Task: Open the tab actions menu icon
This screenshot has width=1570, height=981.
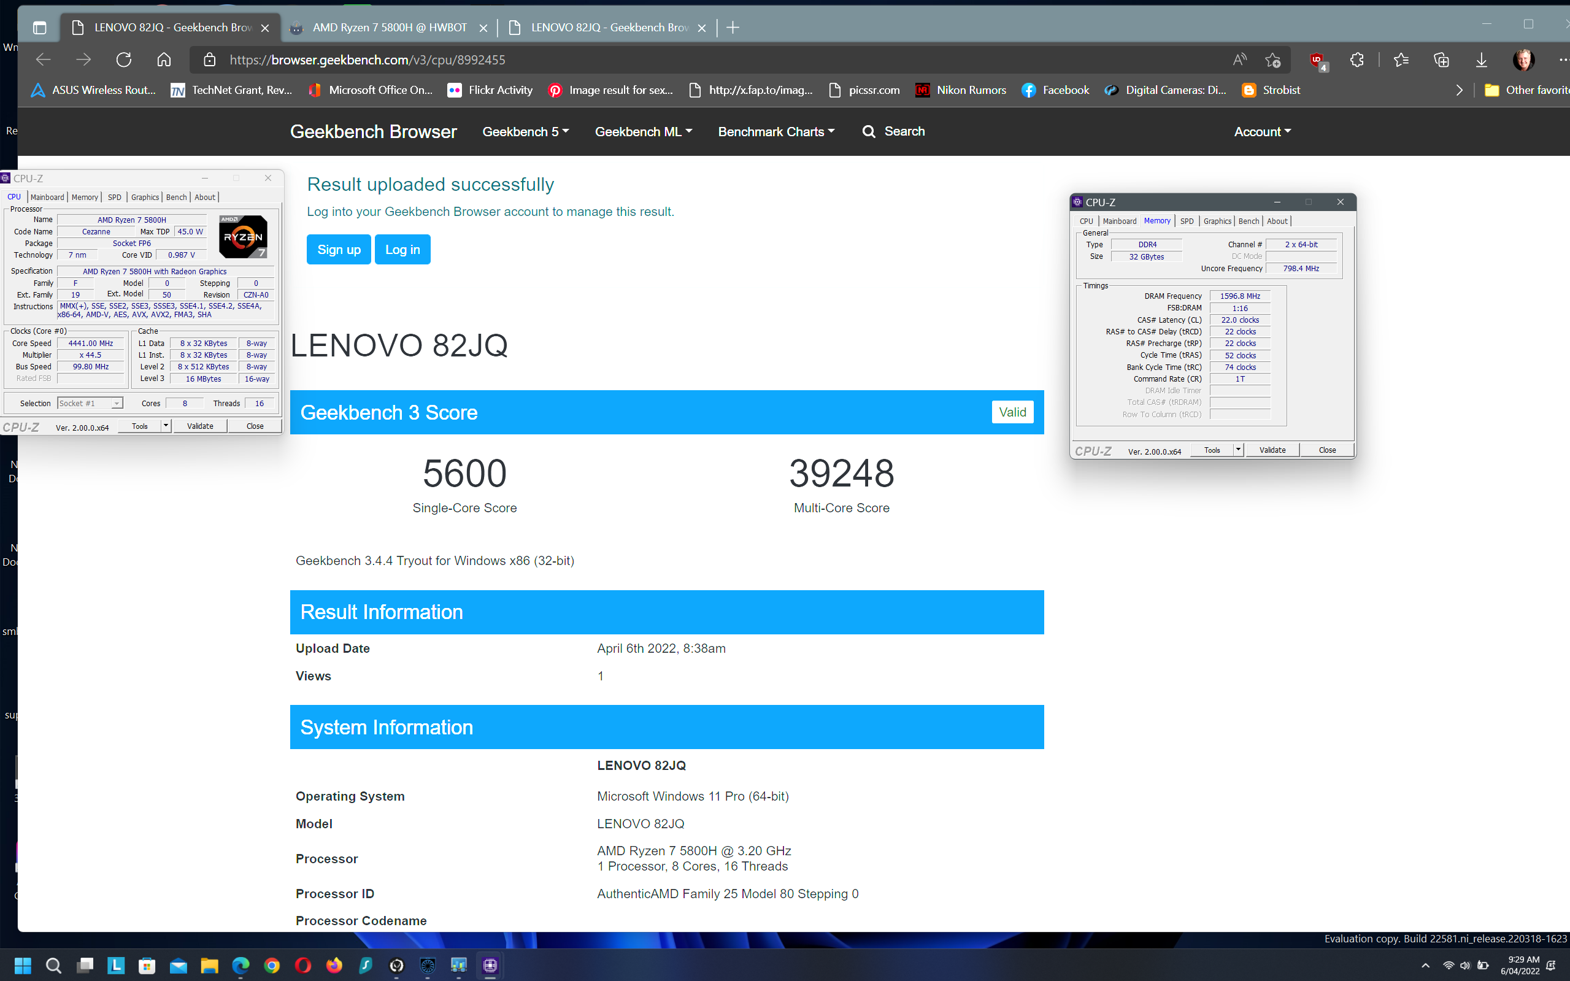Action: 40,27
